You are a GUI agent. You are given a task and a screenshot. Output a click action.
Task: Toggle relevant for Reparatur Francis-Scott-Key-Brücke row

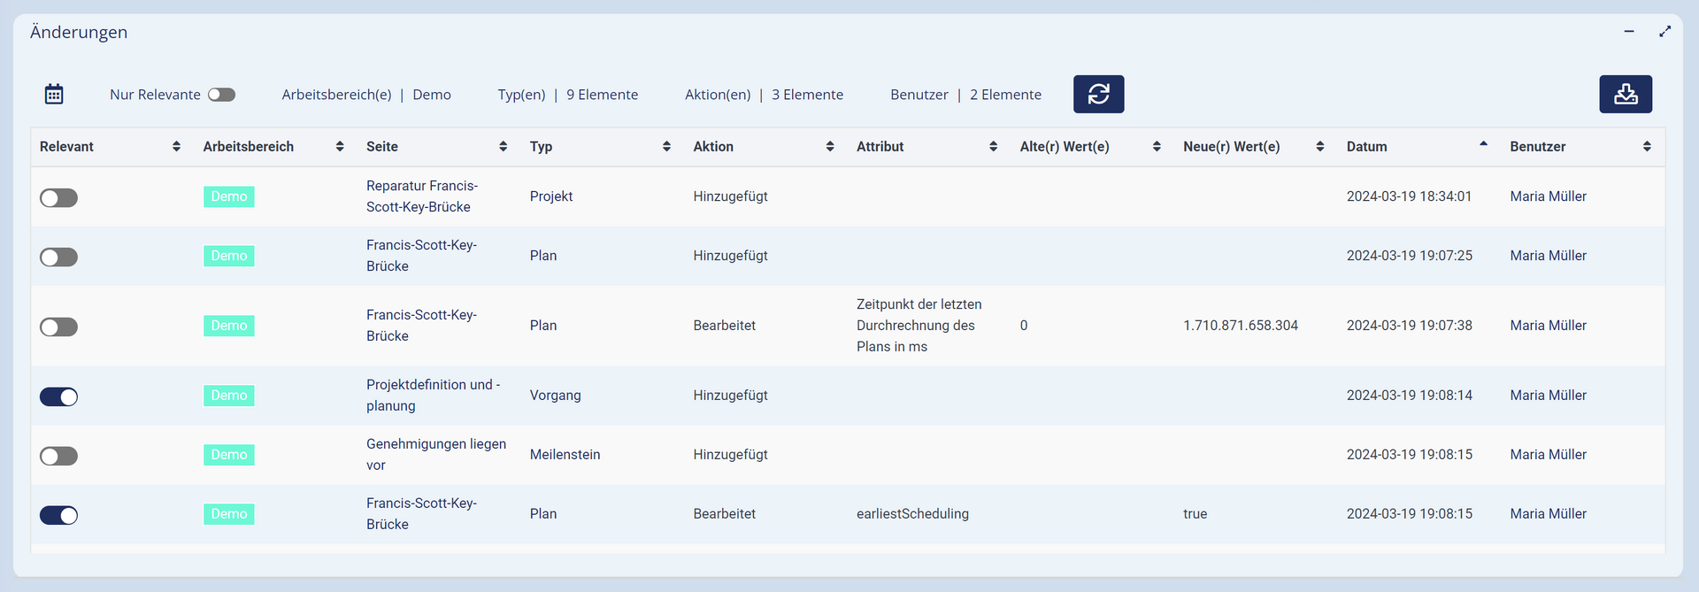pyautogui.click(x=58, y=197)
